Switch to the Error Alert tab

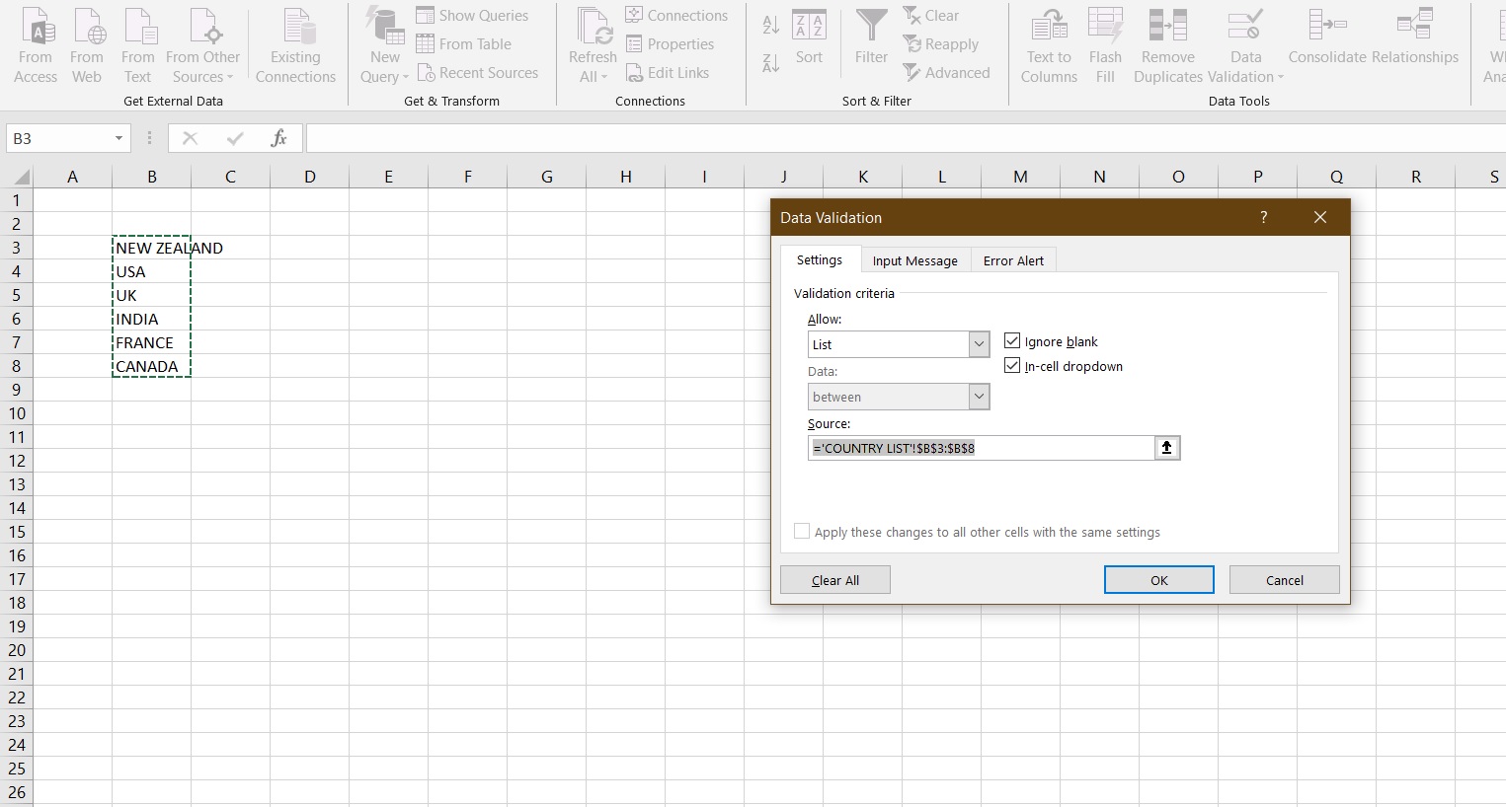1013,260
